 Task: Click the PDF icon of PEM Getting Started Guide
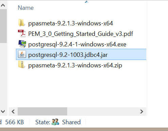click(x=22, y=34)
